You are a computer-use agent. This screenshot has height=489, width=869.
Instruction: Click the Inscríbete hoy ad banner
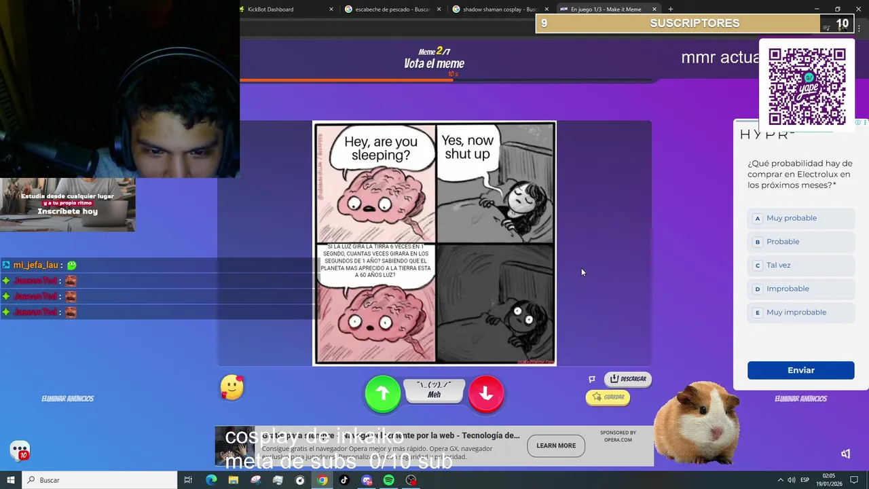[68, 205]
